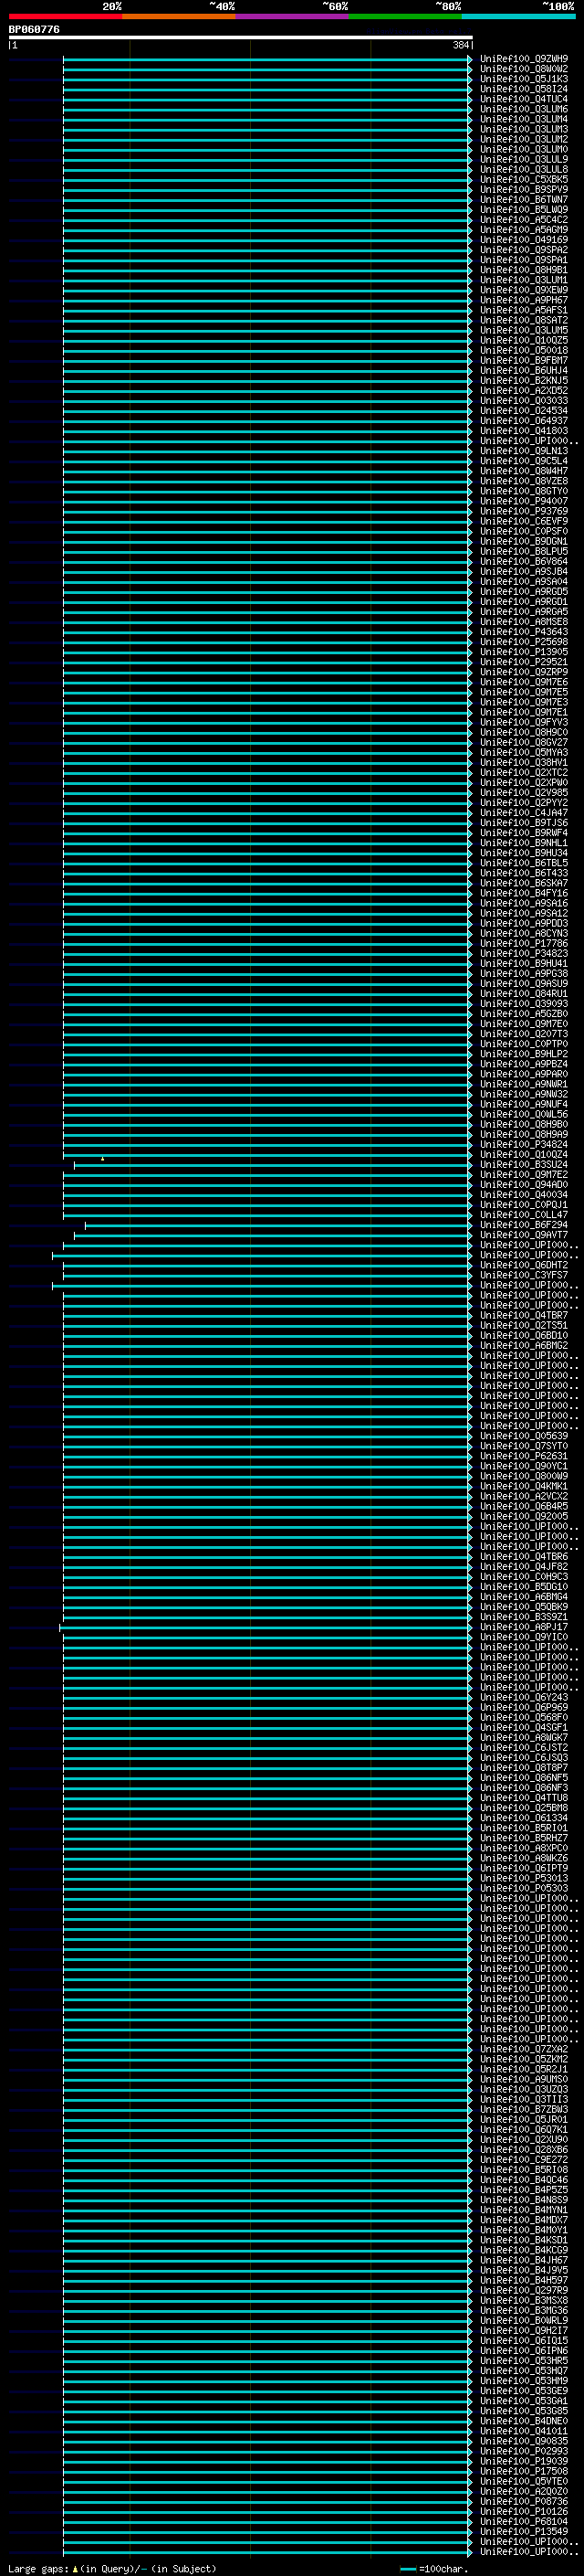Click the green ~80% identity color segment
The image size is (584, 2576).
click(x=405, y=17)
